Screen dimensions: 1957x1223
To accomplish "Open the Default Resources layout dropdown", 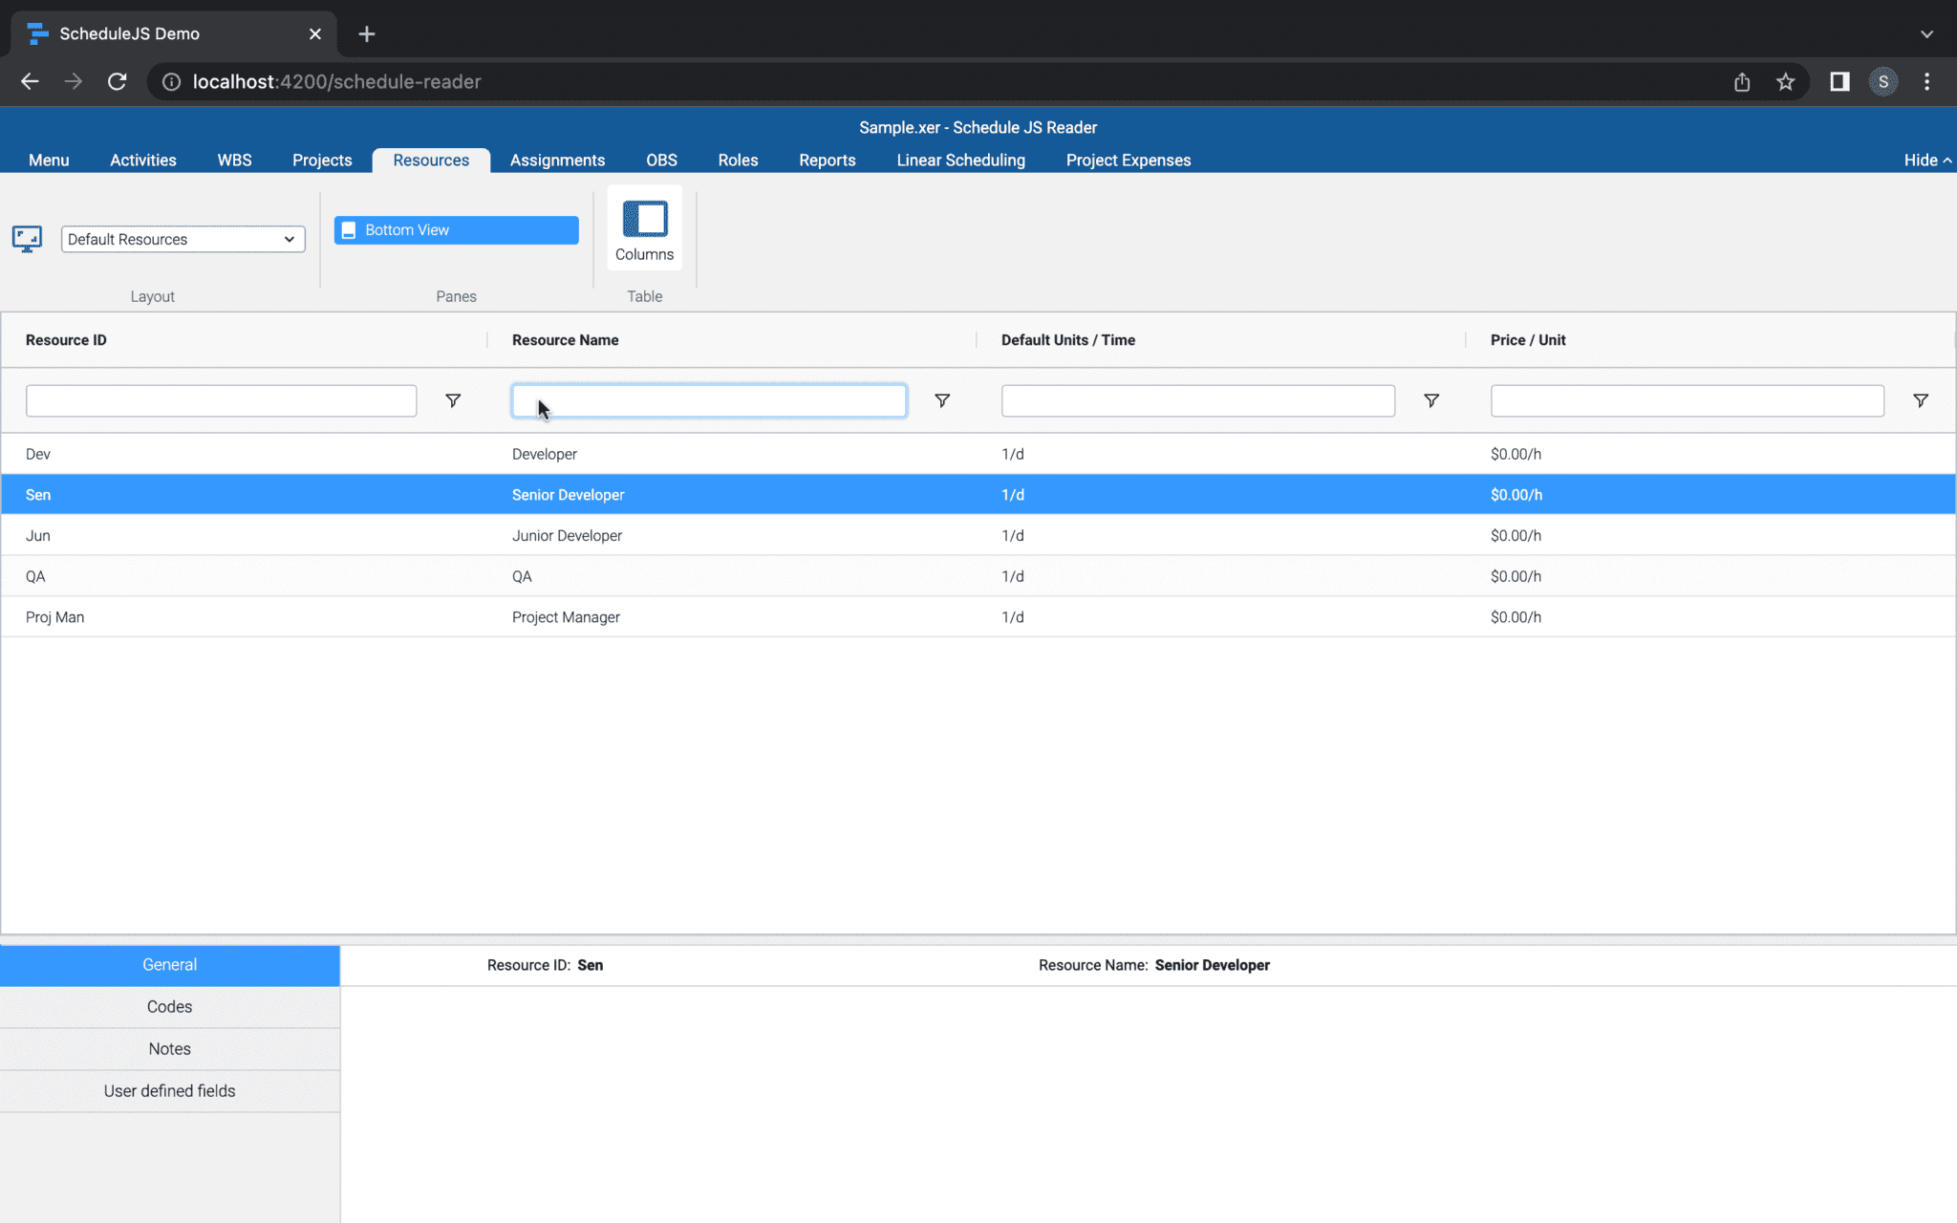I will point(183,239).
